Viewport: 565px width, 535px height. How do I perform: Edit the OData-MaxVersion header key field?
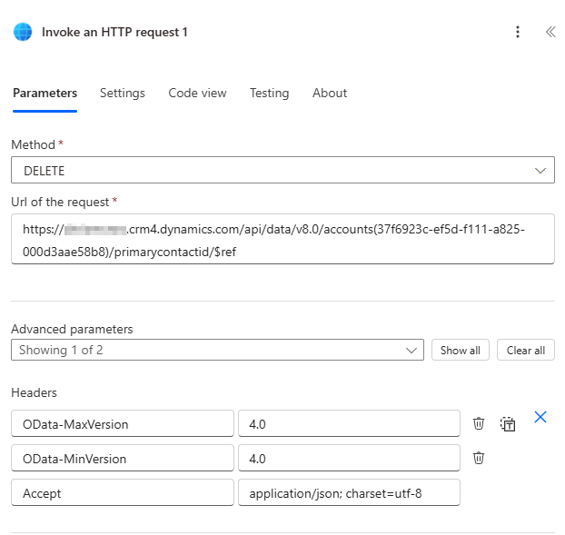point(123,423)
